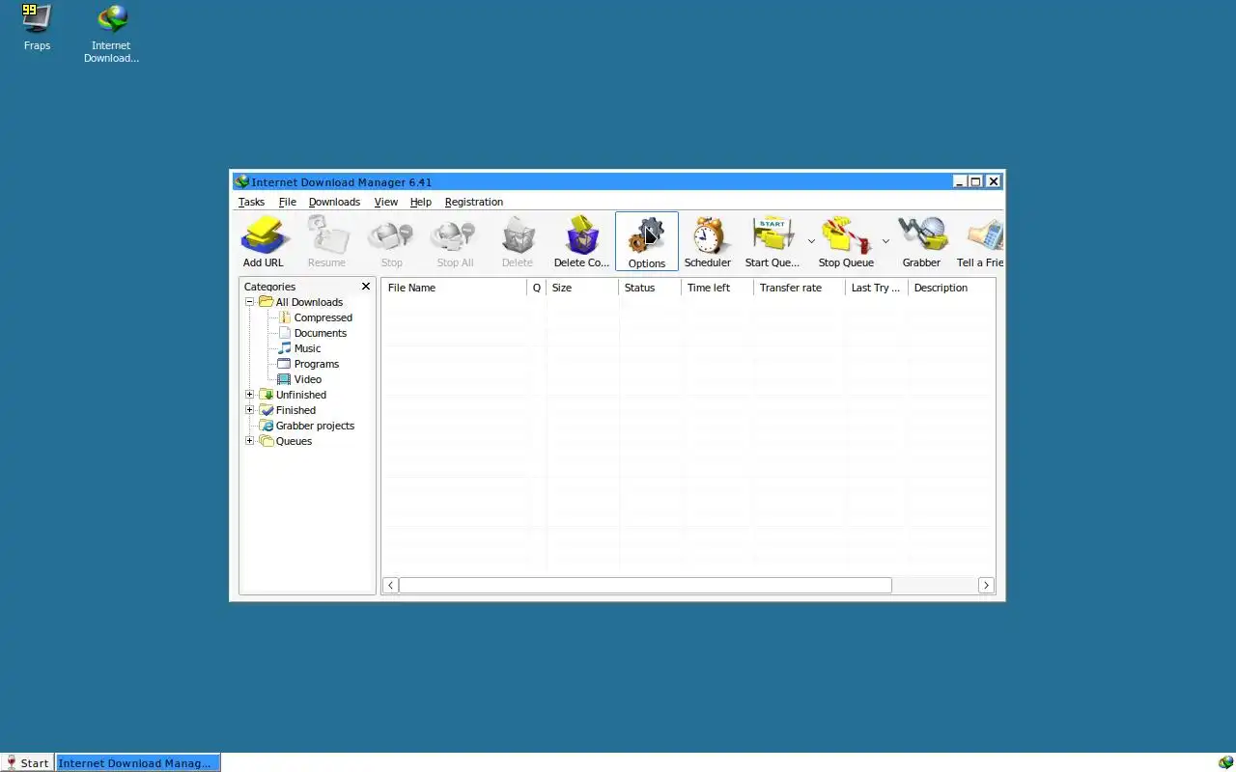Open the File menu
The width and height of the screenshot is (1236, 772).
[x=288, y=202]
